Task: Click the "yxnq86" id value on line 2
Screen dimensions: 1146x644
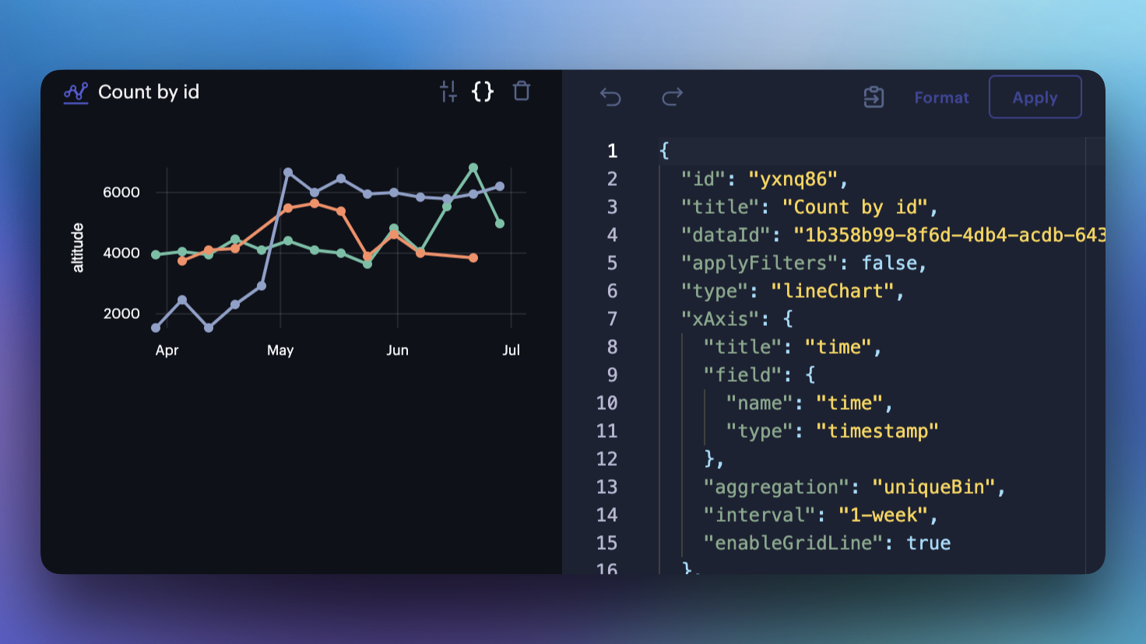Action: point(793,180)
